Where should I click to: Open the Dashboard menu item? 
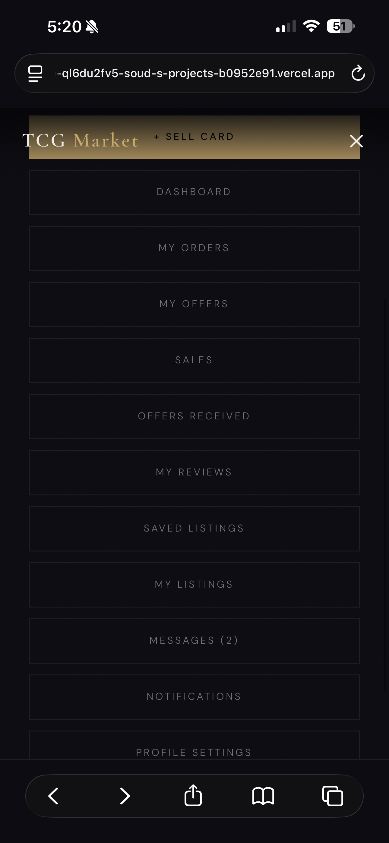coord(194,192)
